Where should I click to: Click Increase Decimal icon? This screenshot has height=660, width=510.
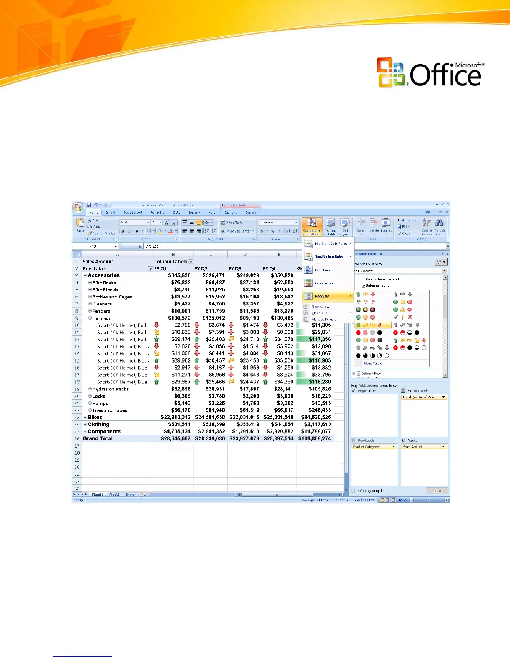(x=288, y=231)
